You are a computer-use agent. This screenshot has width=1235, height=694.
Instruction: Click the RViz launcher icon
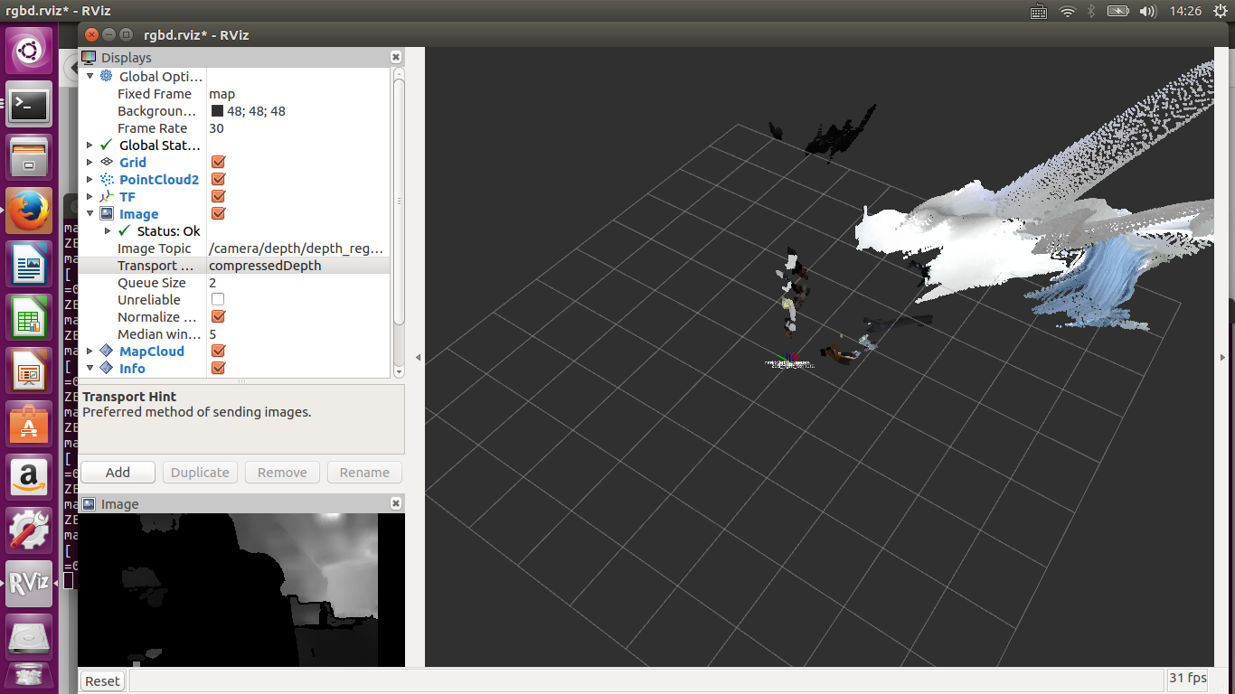(x=29, y=583)
